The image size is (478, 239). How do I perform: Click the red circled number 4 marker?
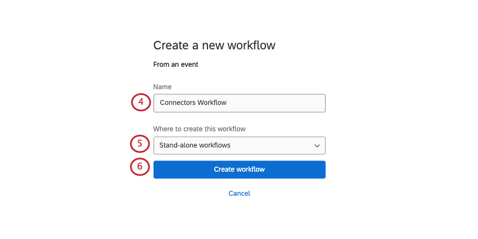[141, 103]
